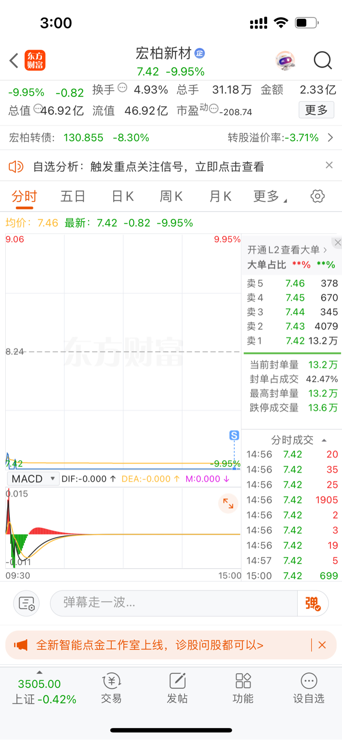
Task: Expand the chart with fullscreen arrows icon
Action: 228,503
